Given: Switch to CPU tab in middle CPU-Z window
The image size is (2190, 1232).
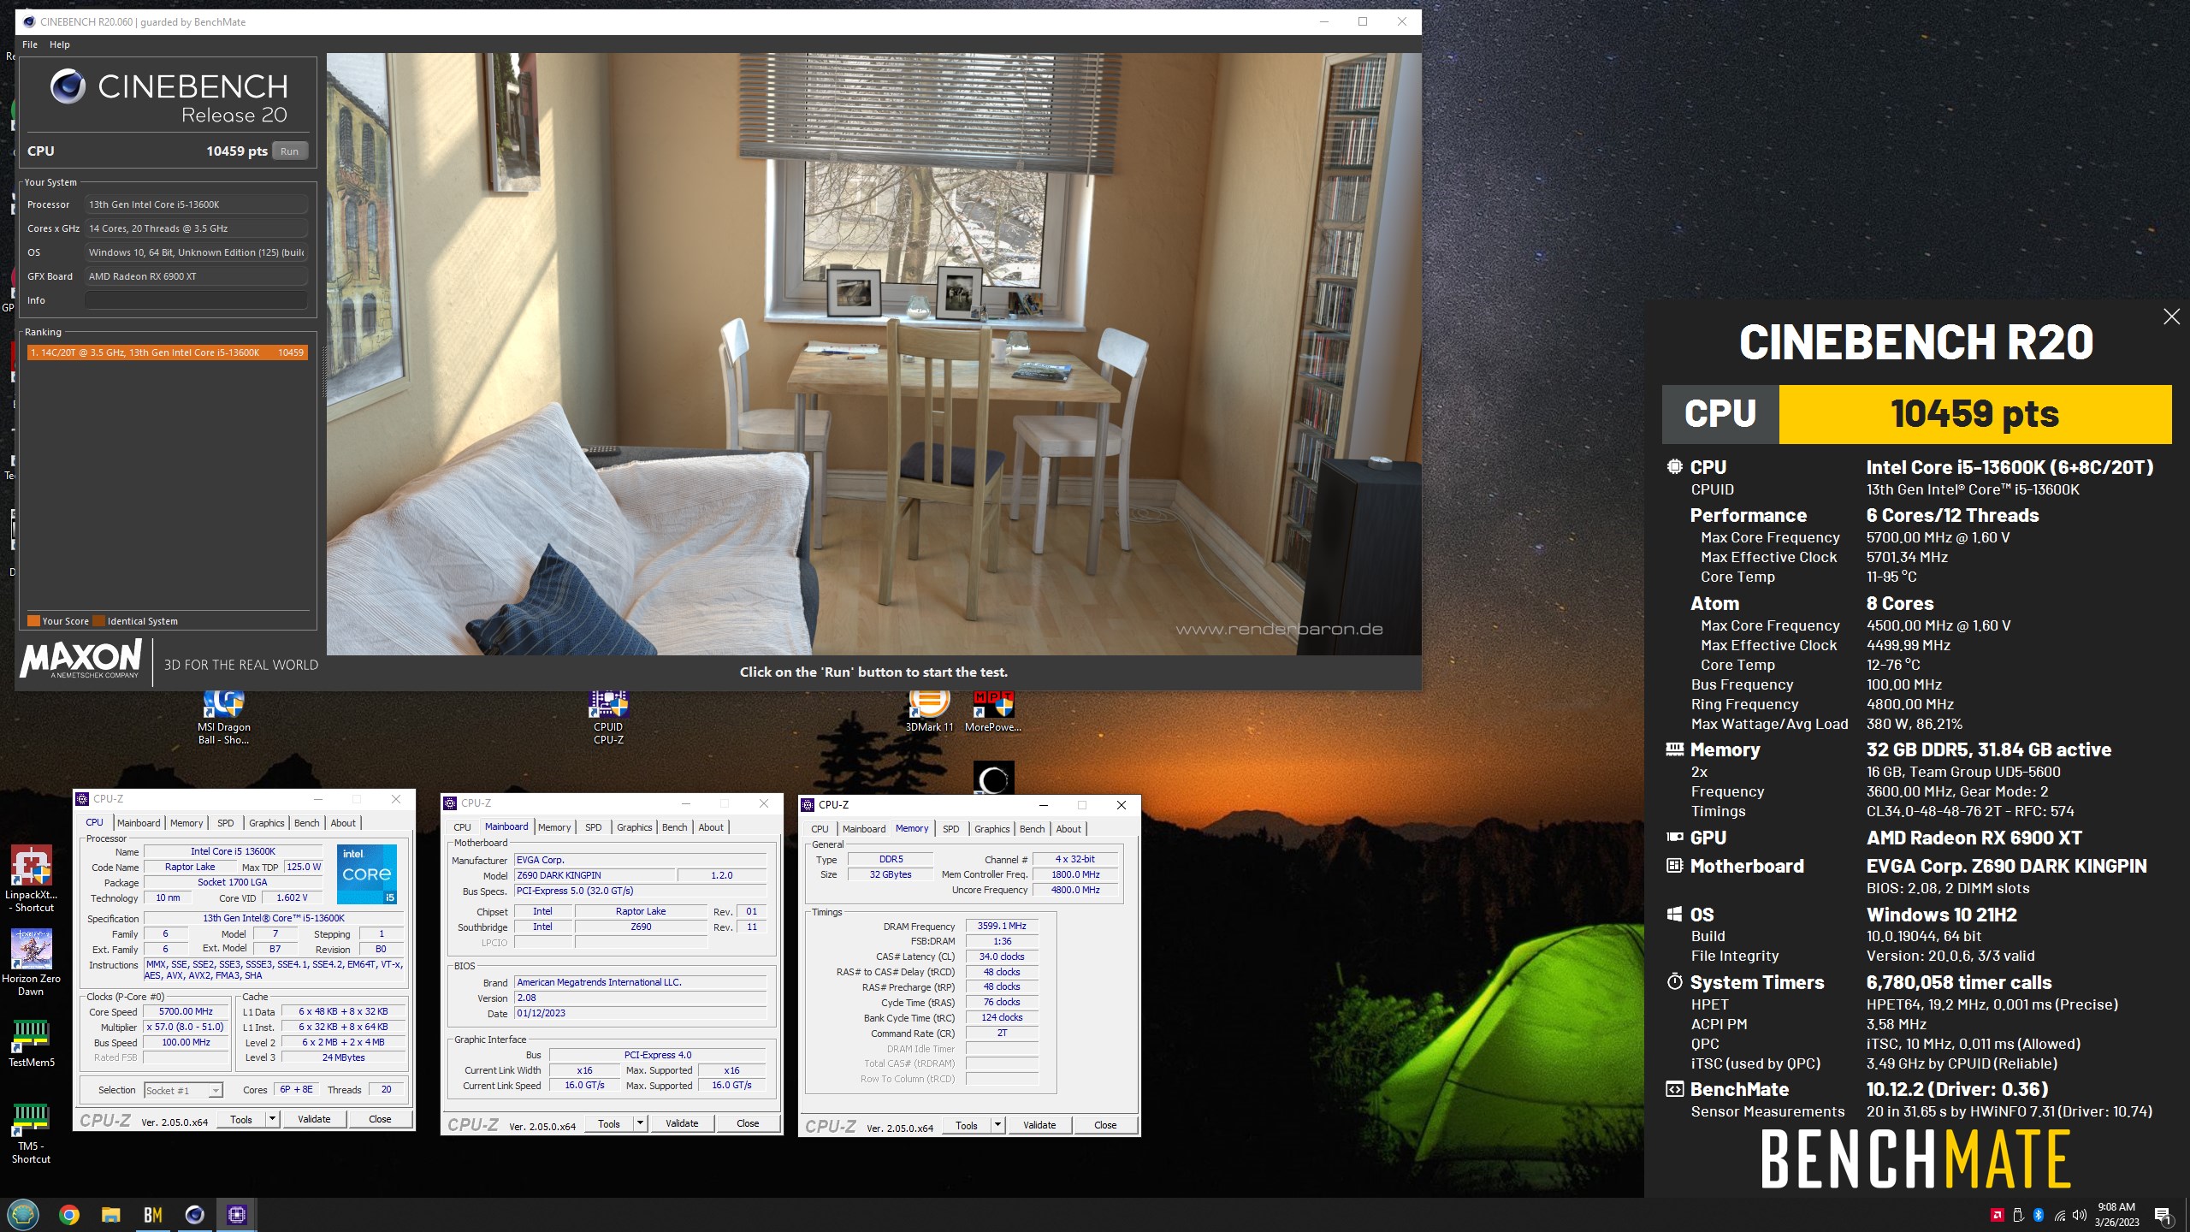Looking at the screenshot, I should [x=463, y=827].
